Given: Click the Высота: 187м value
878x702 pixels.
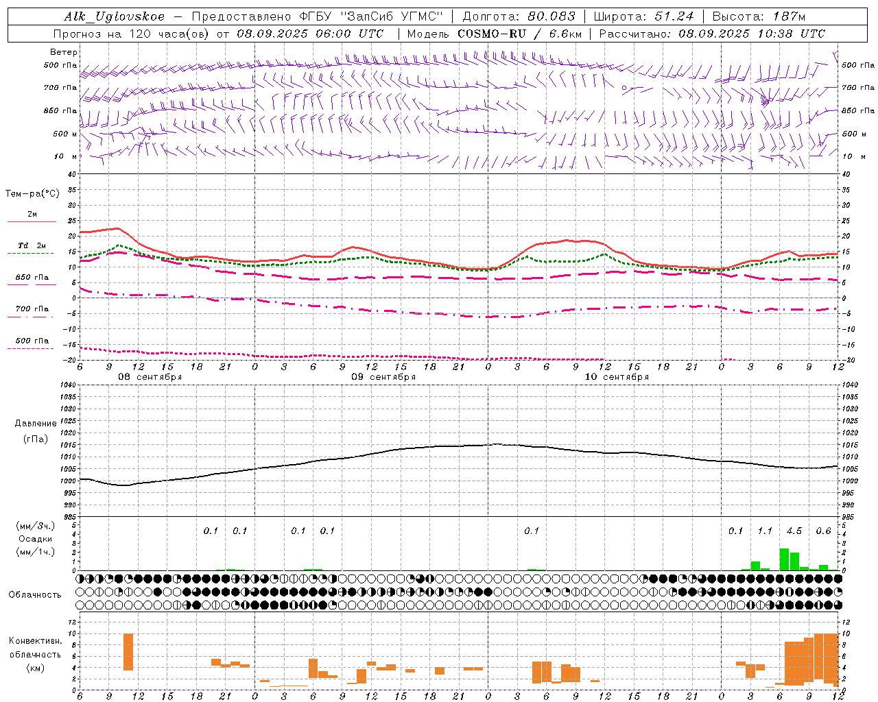Looking at the screenshot, I should (759, 16).
